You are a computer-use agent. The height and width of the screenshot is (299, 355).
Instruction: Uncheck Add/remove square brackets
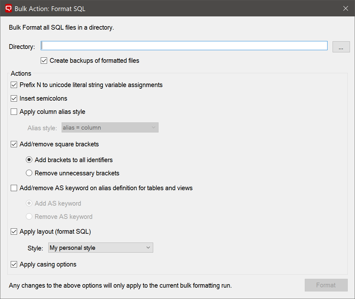tap(14, 144)
